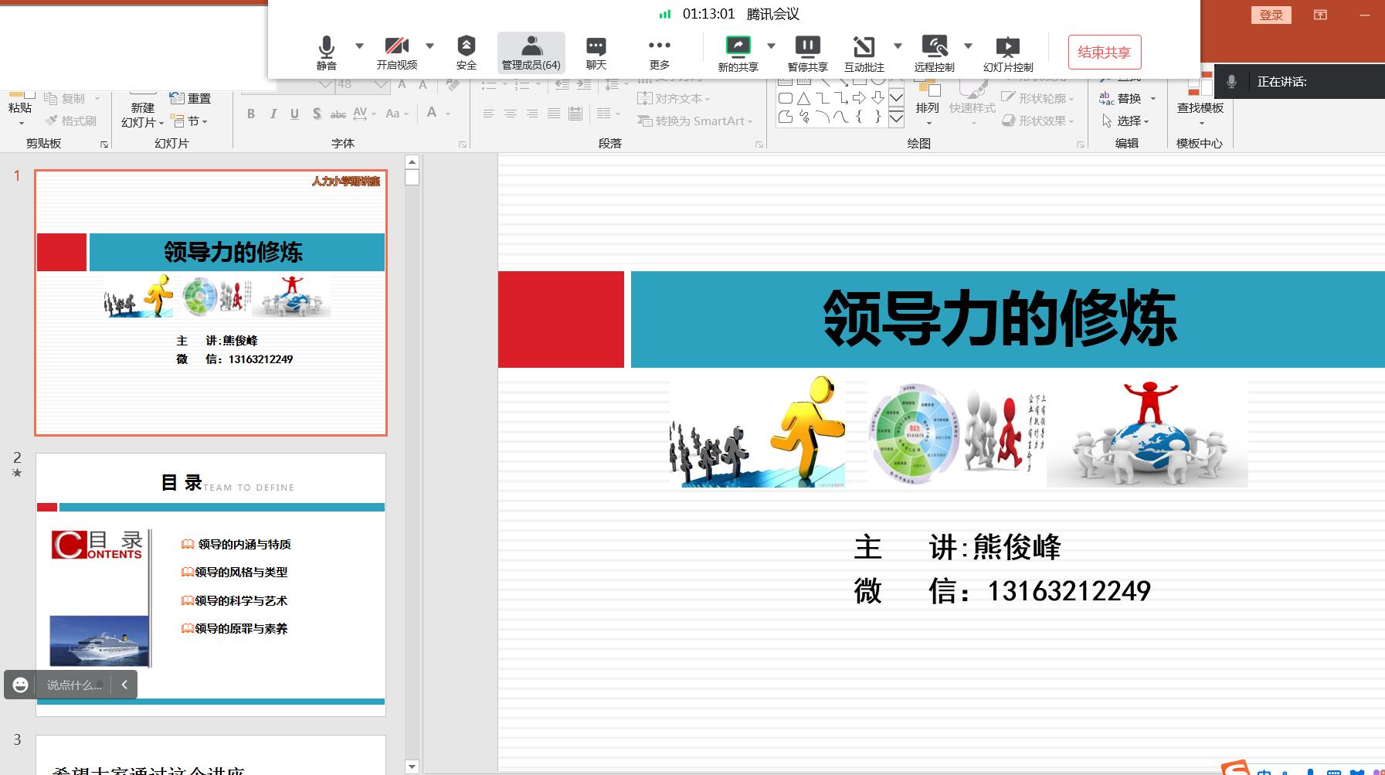The height and width of the screenshot is (775, 1385).
Task: Click the slide panel scroll-down arrow
Action: [412, 767]
